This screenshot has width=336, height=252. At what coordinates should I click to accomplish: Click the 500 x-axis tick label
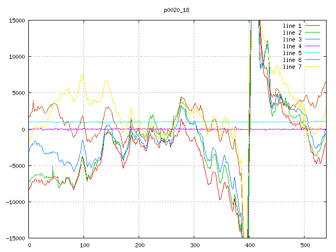click(x=304, y=245)
